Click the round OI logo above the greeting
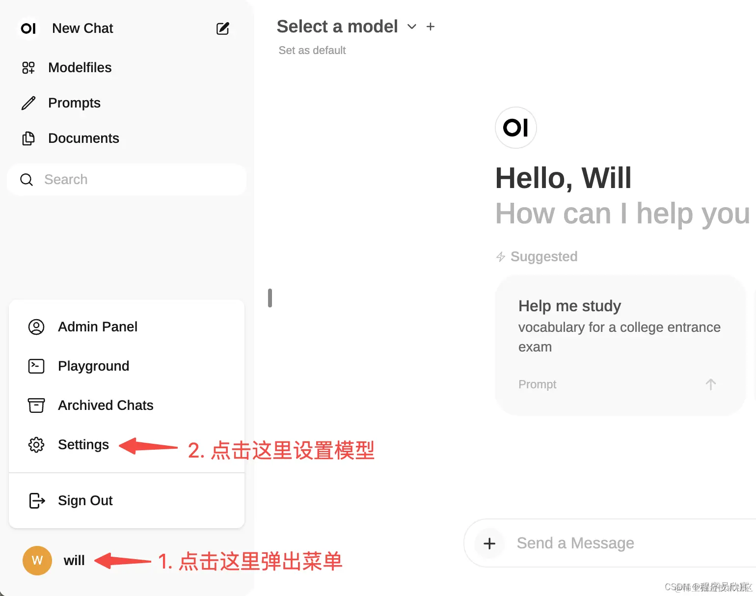The image size is (756, 596). point(516,128)
